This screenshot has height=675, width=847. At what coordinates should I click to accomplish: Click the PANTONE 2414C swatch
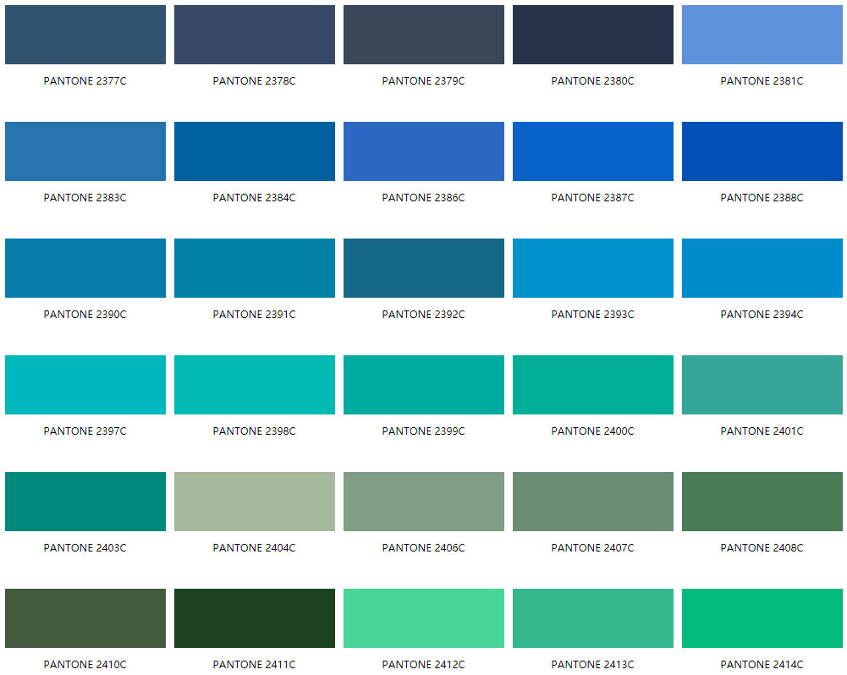click(x=762, y=618)
